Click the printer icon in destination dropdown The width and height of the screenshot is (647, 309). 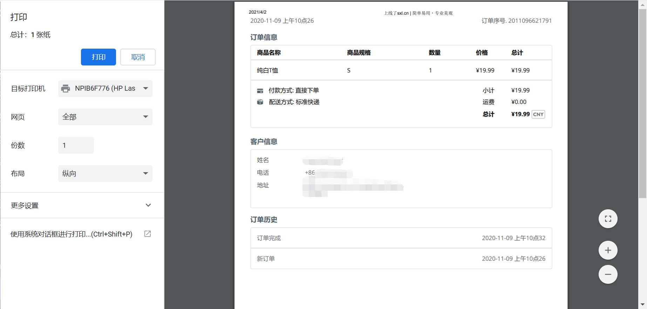[66, 89]
